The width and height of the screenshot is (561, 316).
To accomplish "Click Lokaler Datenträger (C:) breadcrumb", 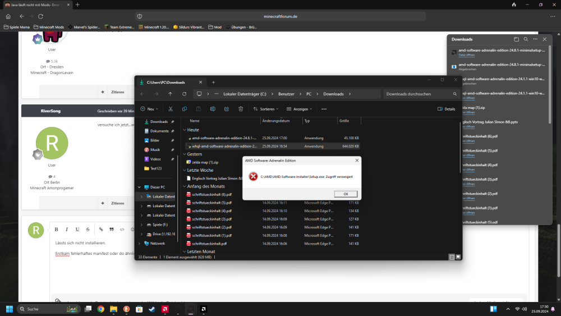I will pyautogui.click(x=245, y=94).
